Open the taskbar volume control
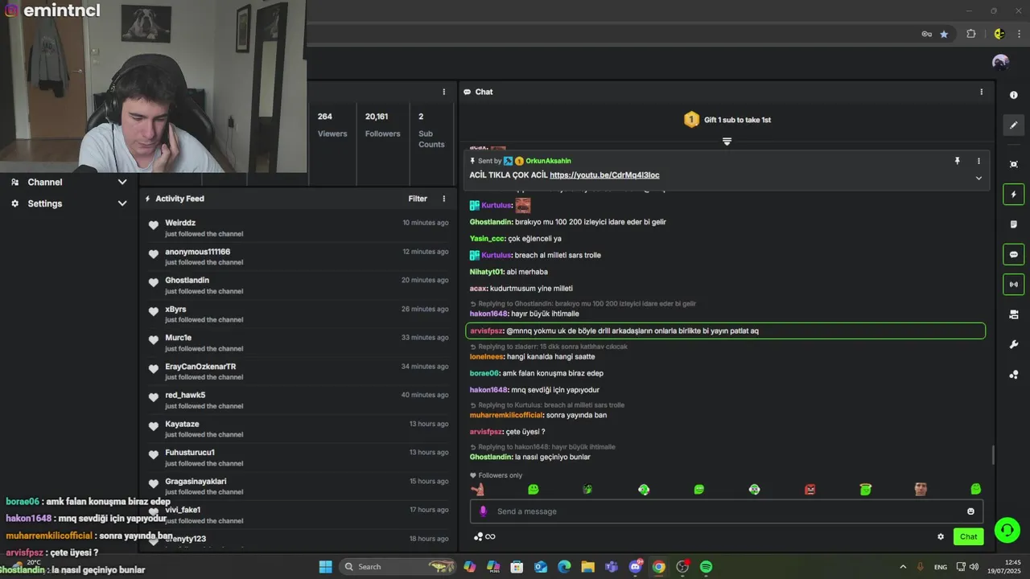This screenshot has width=1030, height=579. tap(974, 567)
